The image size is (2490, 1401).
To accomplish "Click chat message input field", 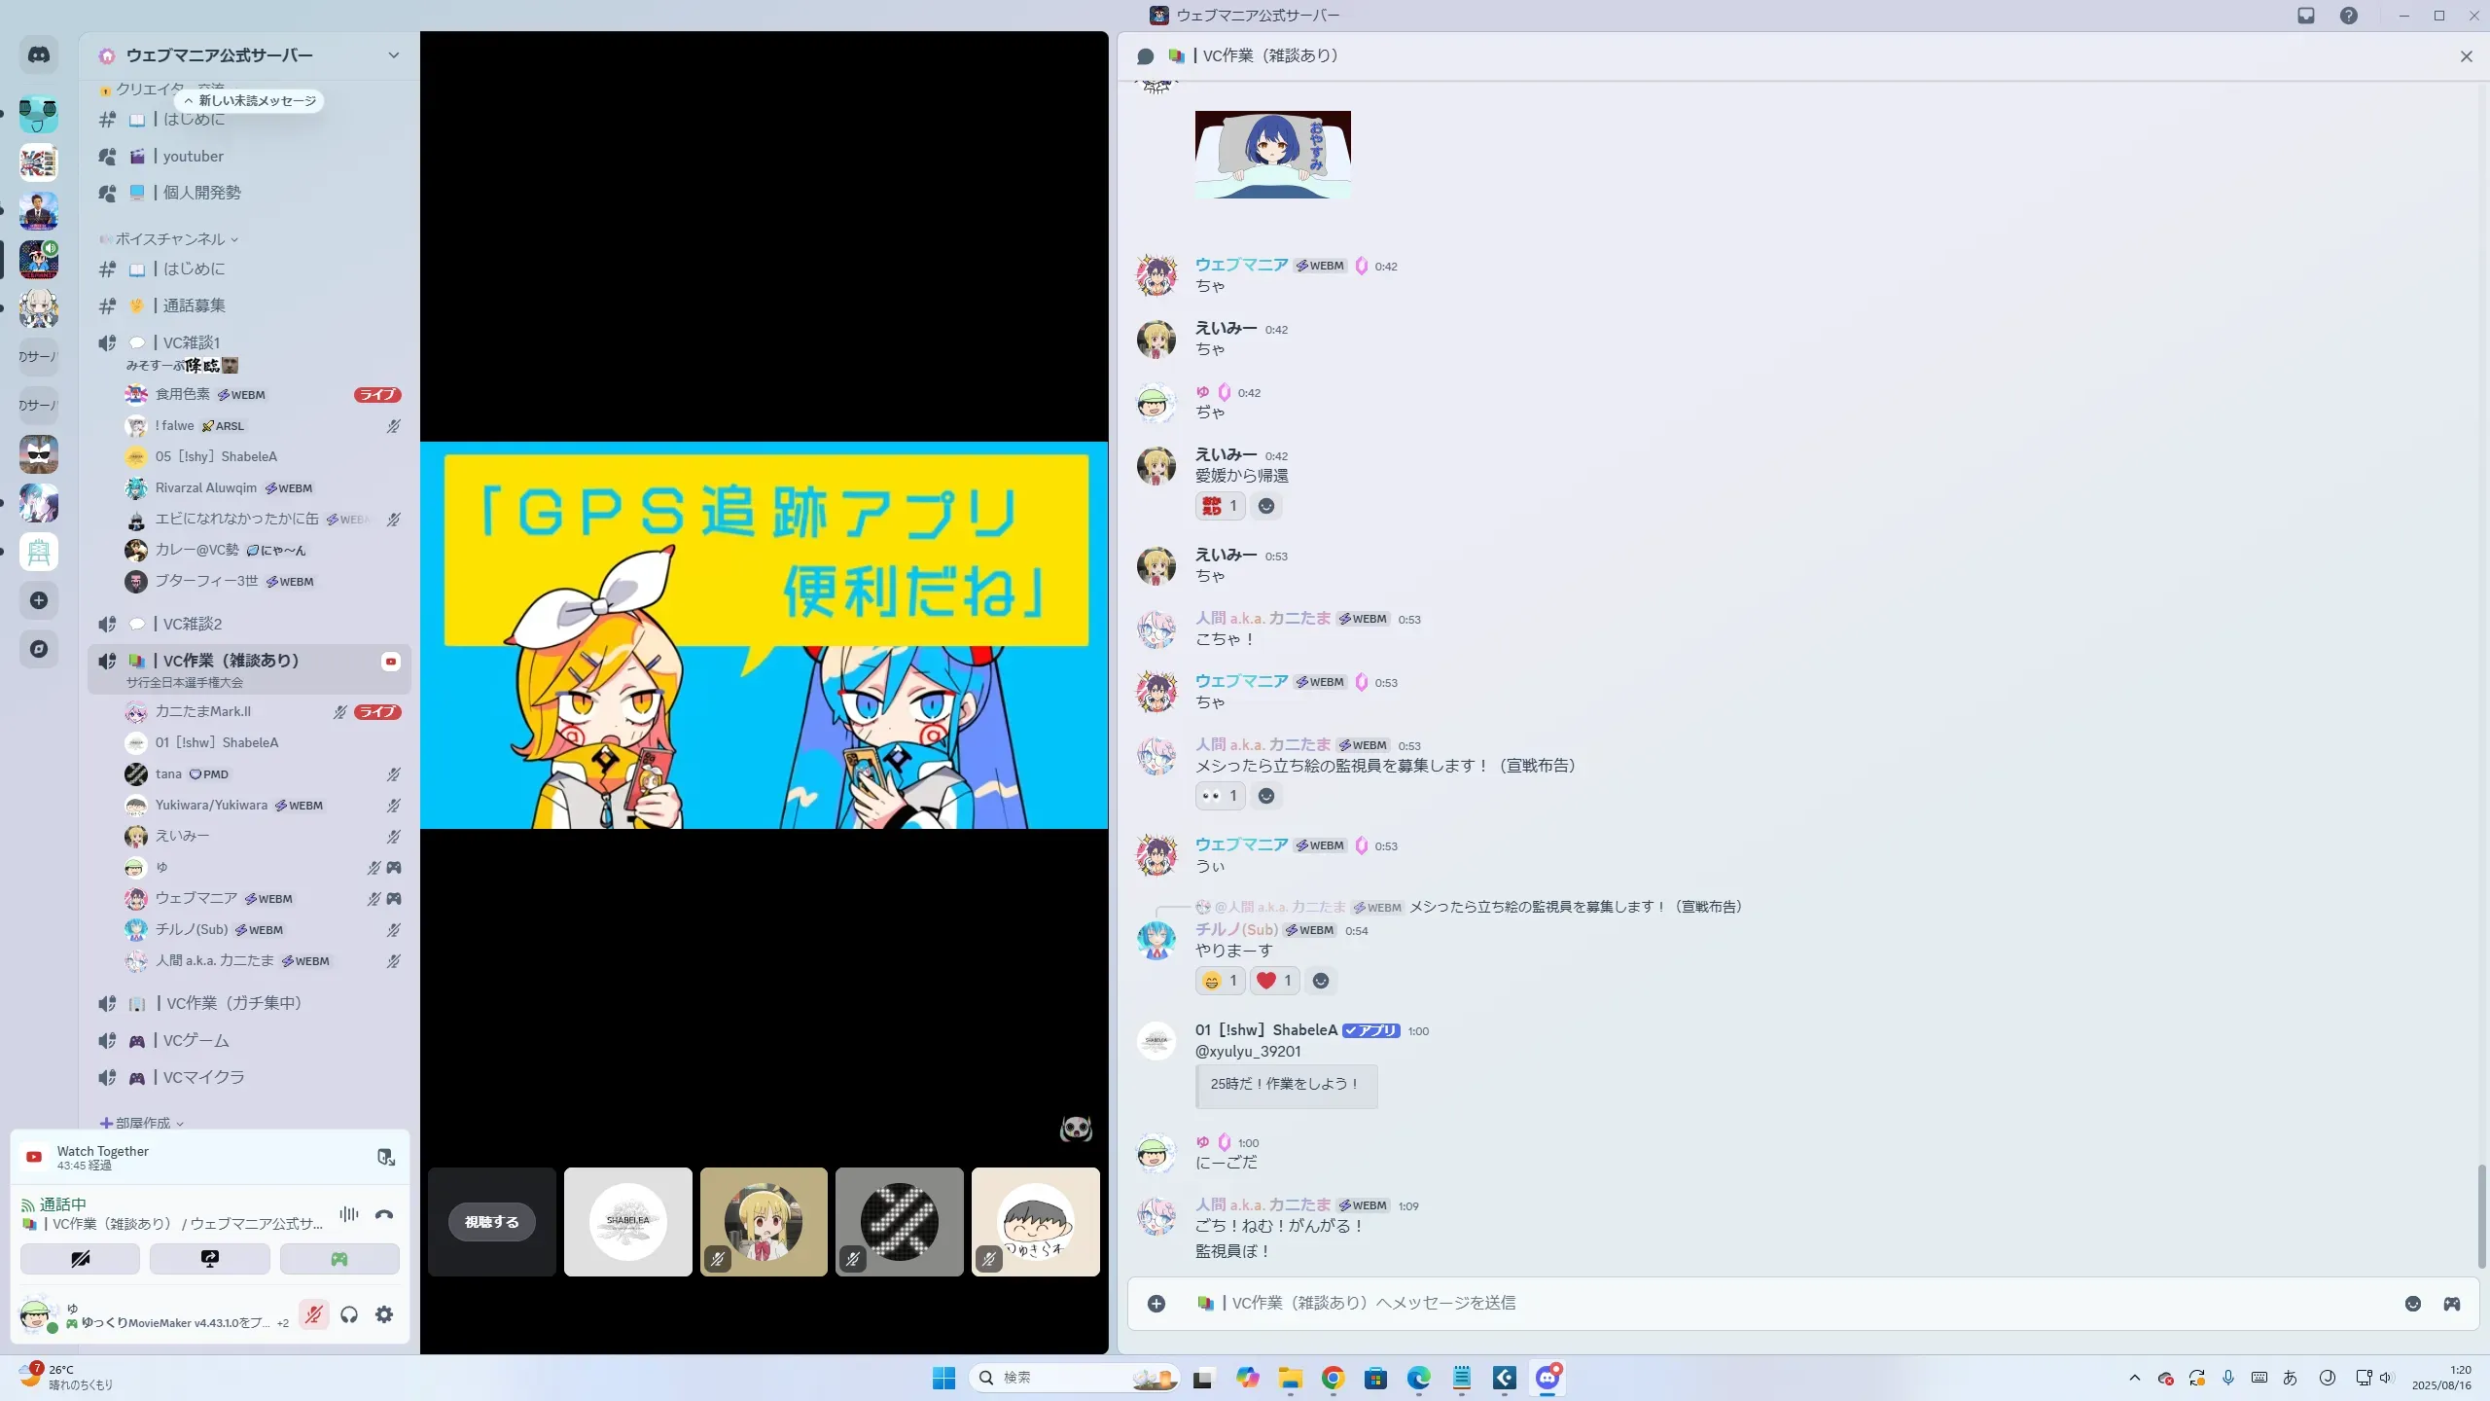I will [1751, 1304].
